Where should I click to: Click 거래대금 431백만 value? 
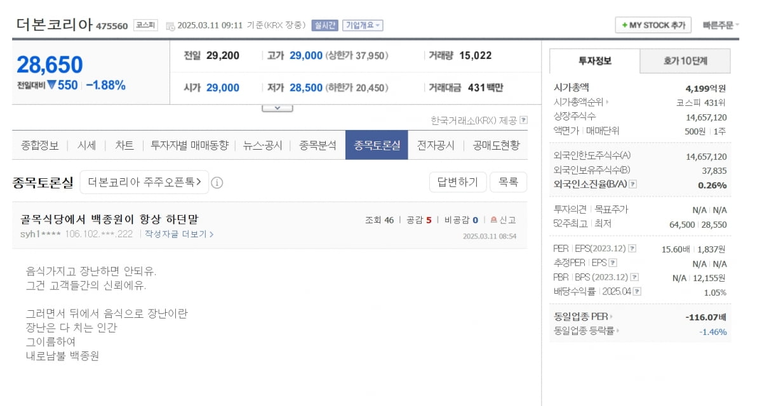(x=485, y=88)
